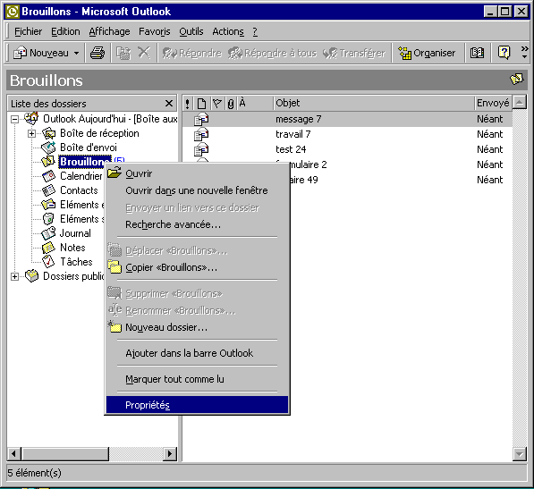Image resolution: width=534 pixels, height=489 pixels.
Task: Choose Nouveau dossier… in context menu
Action: coord(197,327)
